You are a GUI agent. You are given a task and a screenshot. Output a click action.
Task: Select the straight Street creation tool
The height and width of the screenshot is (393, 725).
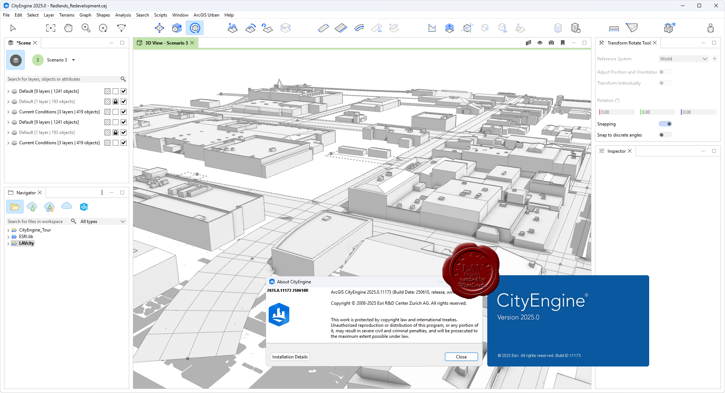coord(323,28)
